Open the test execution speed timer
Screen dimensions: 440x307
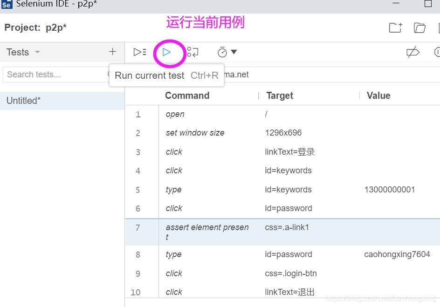tap(222, 52)
